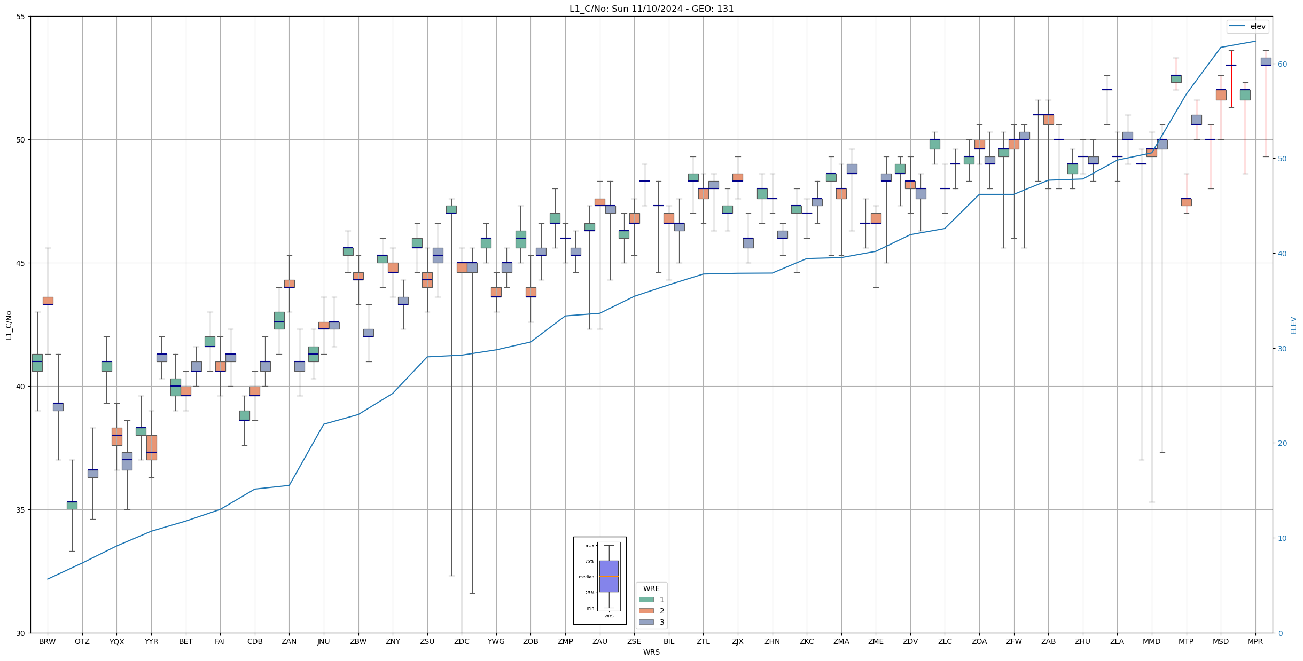Click the blue-gray WRE 3 legend swatch
Image resolution: width=1303 pixels, height=661 pixels.
pos(646,622)
